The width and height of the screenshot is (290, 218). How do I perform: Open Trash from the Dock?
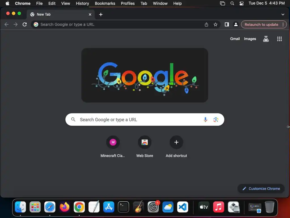click(x=270, y=207)
